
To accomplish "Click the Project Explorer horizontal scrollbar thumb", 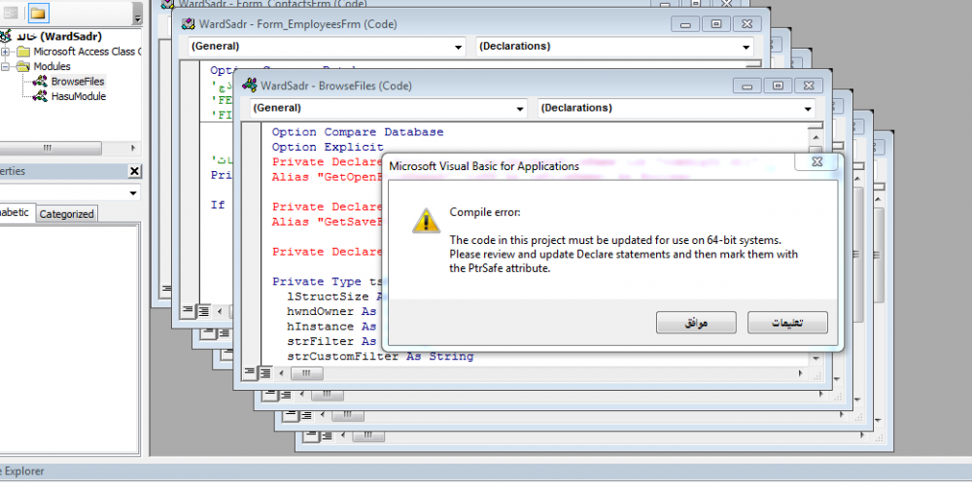I will coord(50,149).
